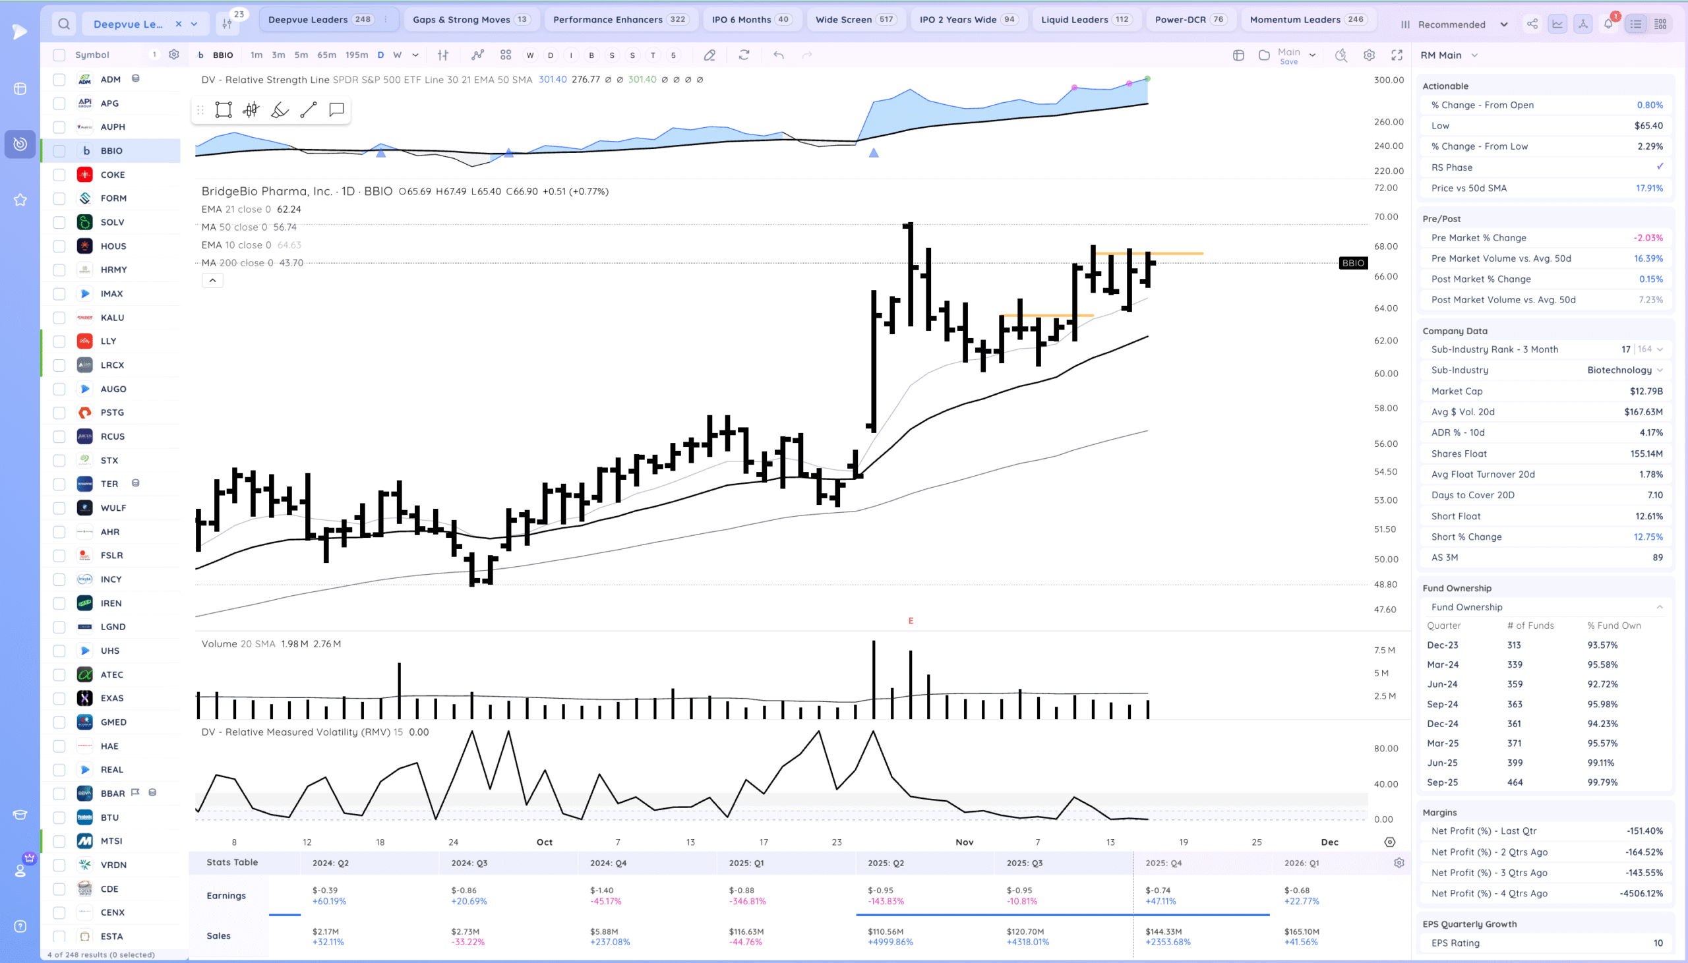Click the undo arrow icon
Viewport: 1688px width, 963px height.
point(779,55)
